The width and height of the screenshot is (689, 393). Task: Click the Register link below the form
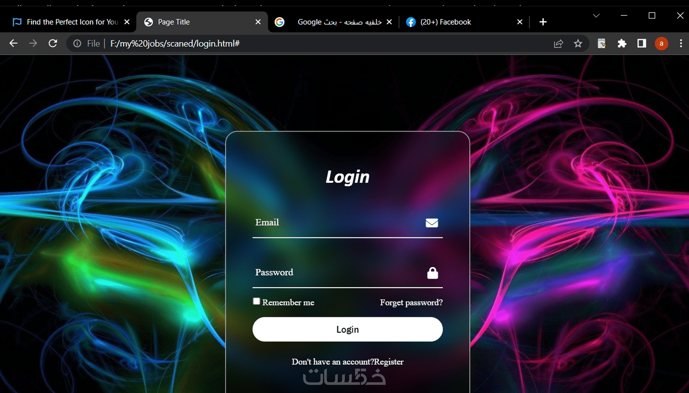coord(389,361)
